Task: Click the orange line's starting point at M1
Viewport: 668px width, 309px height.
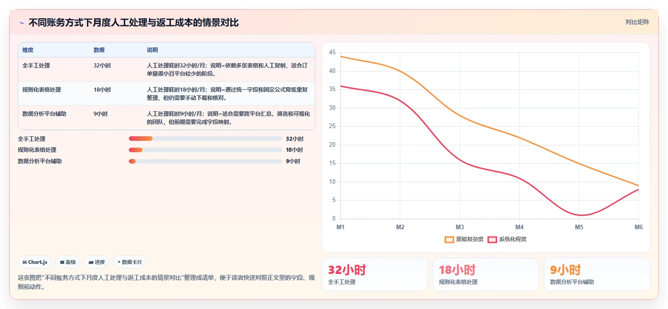Action: pos(340,57)
